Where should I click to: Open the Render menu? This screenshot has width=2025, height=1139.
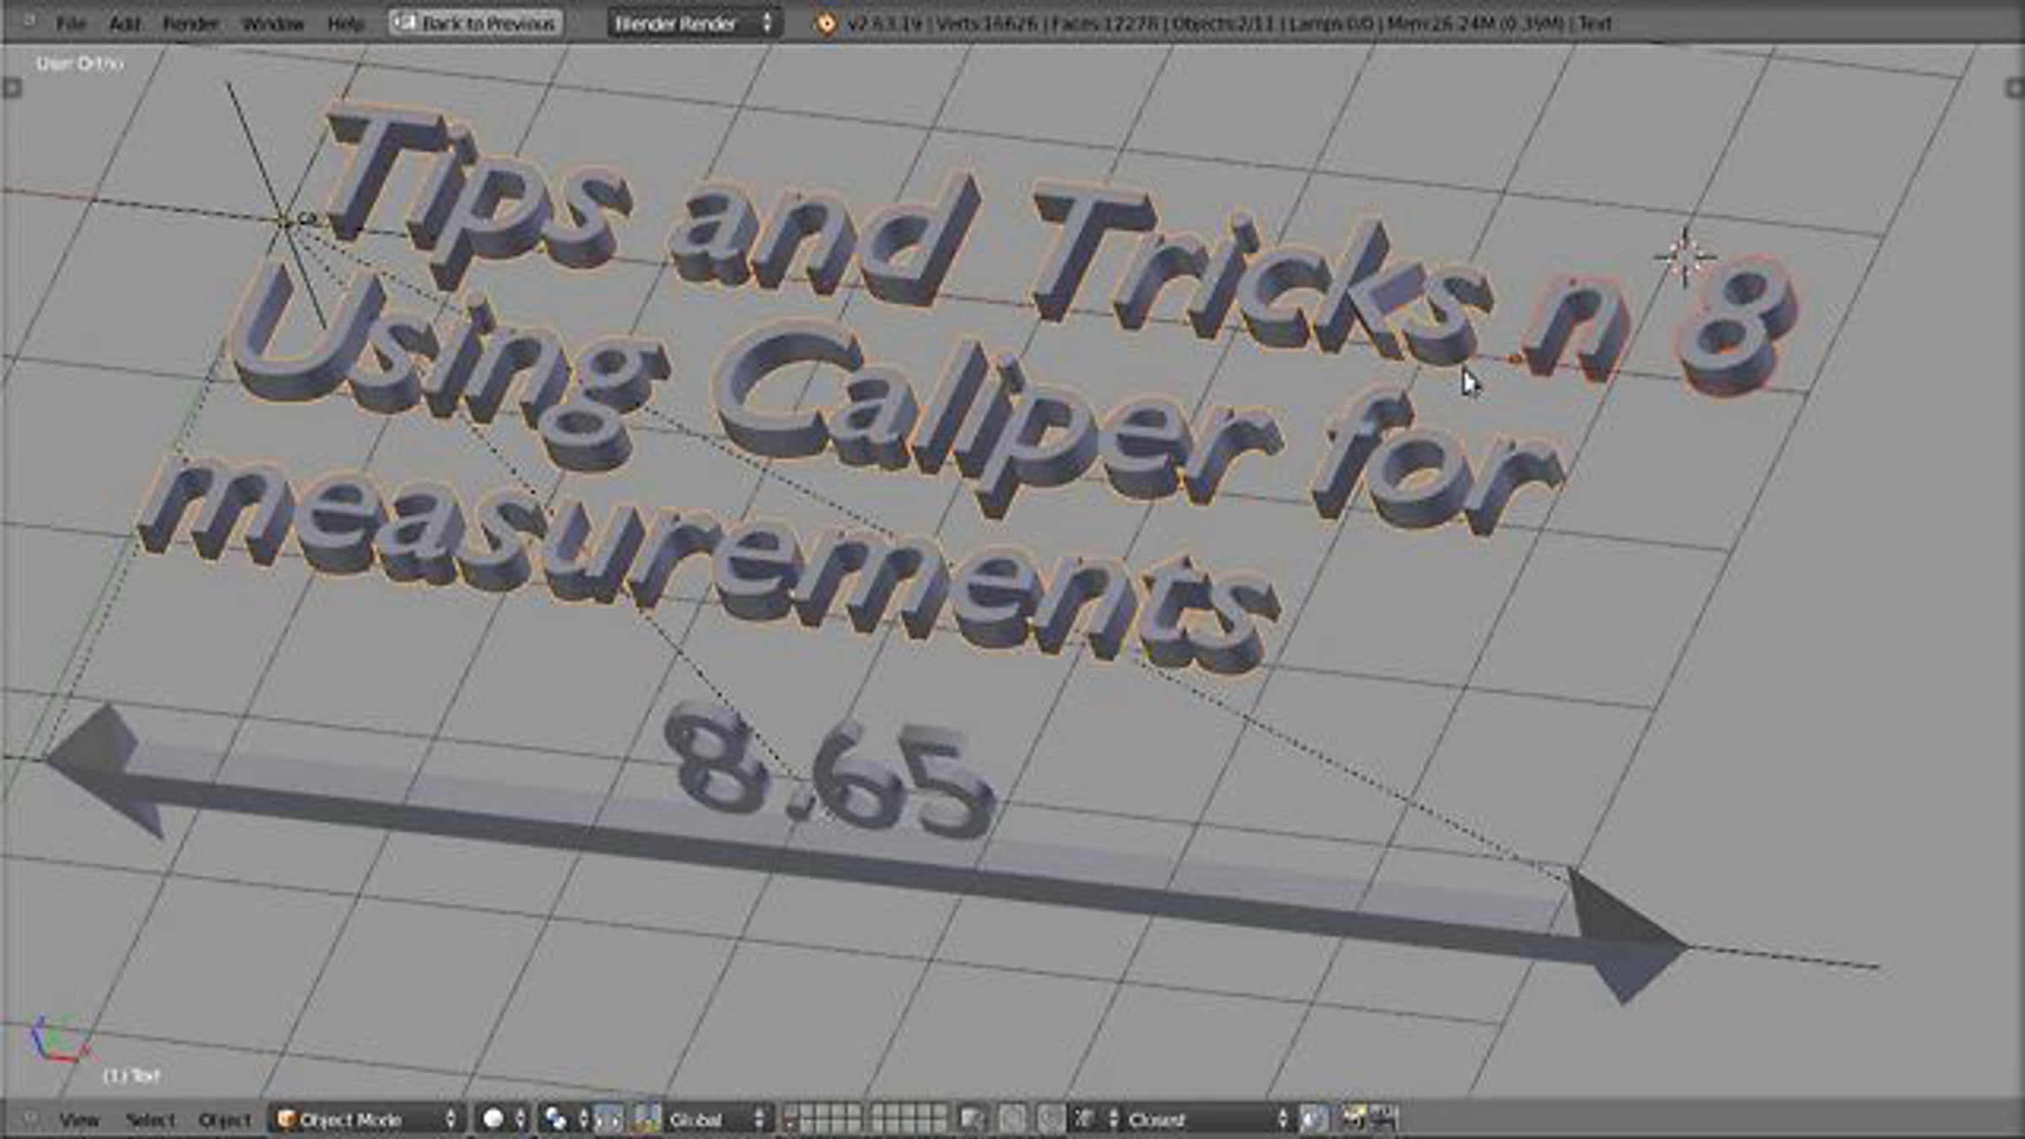coord(190,24)
